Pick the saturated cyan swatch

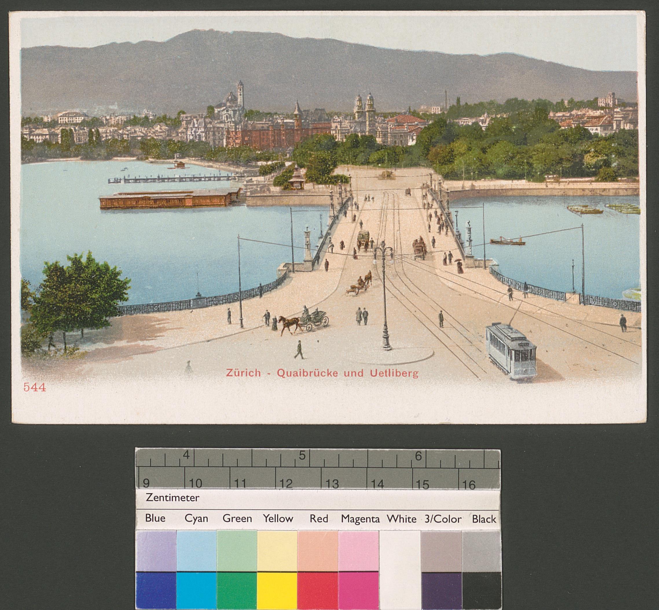pyautogui.click(x=196, y=591)
